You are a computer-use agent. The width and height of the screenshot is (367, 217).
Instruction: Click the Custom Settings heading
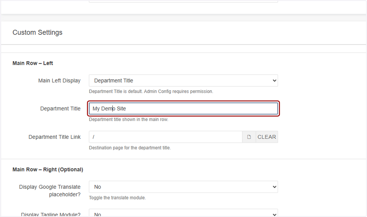click(x=37, y=32)
